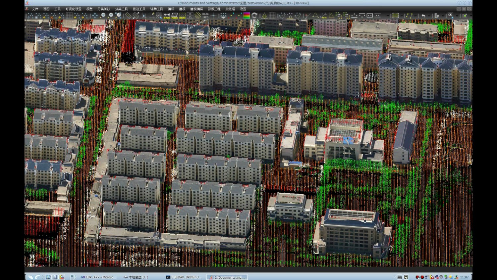Open the 工具 menu
This screenshot has width=497, height=280.
point(58,9)
